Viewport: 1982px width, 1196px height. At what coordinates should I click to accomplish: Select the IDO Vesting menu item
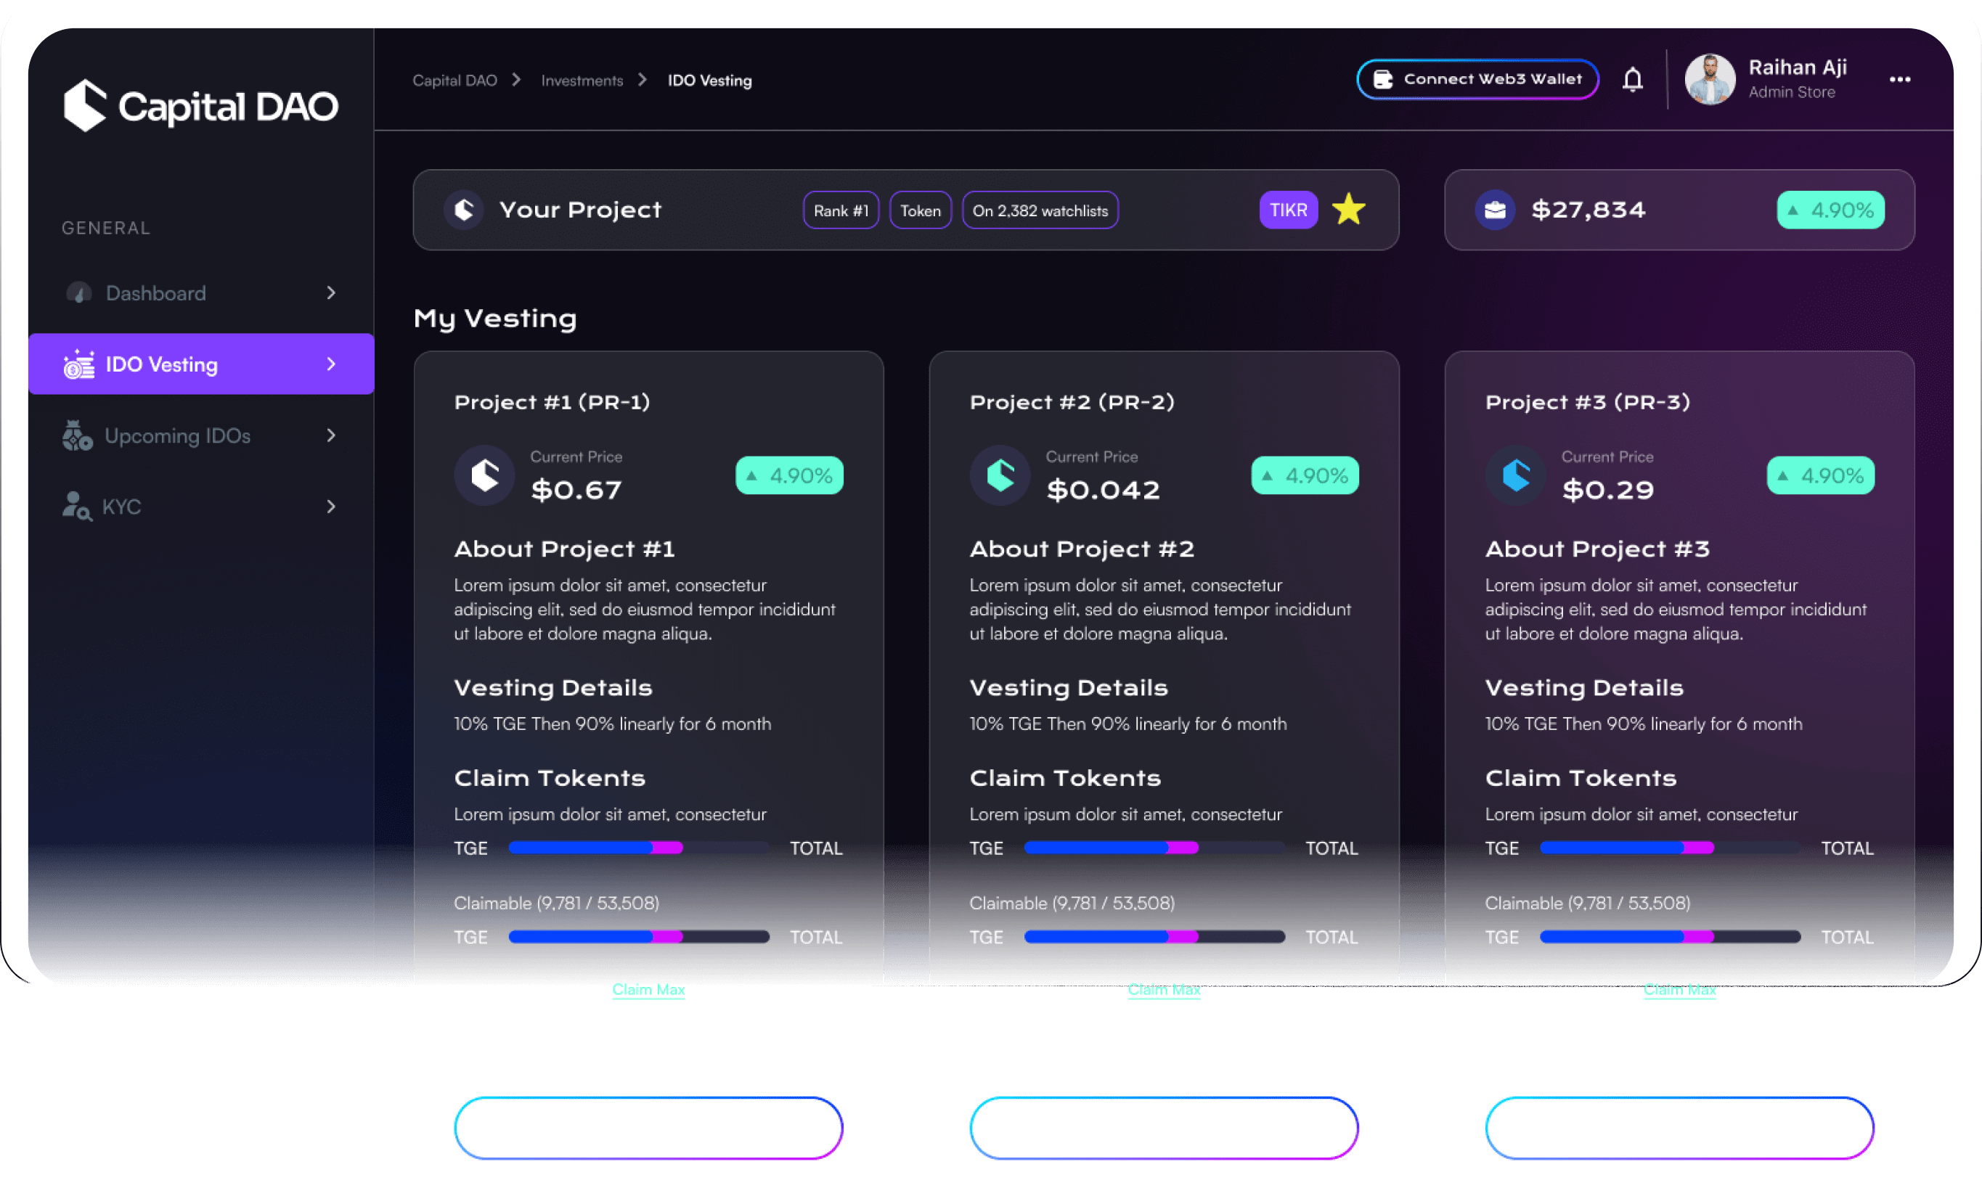click(x=201, y=364)
